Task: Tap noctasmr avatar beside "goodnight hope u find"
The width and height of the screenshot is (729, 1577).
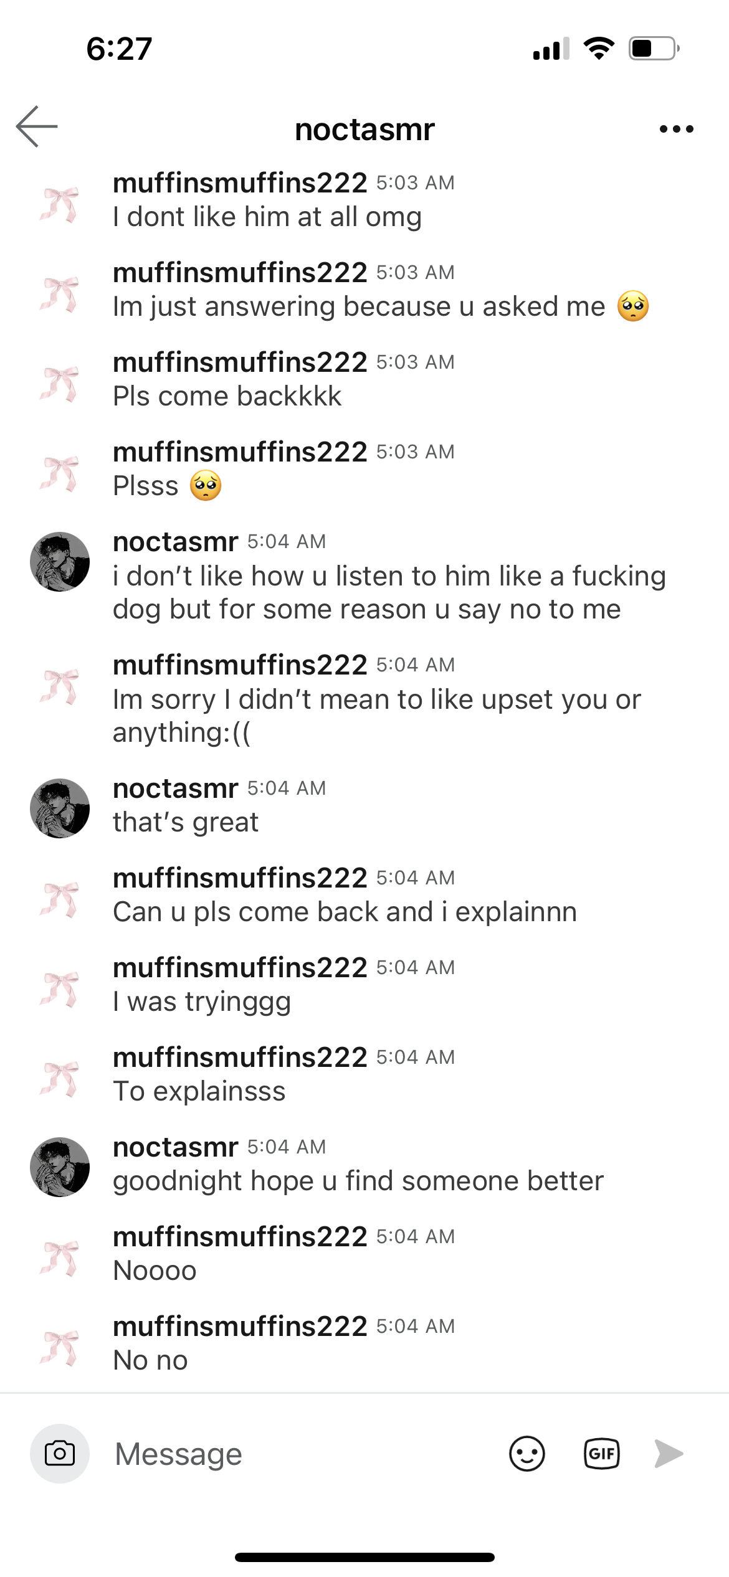Action: 60,1167
